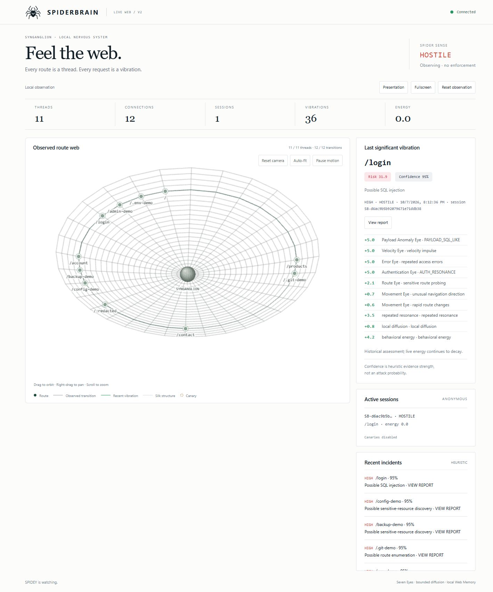Open VIEW REPORT for /backup-demo incident
The width and height of the screenshot is (493, 592).
[448, 532]
